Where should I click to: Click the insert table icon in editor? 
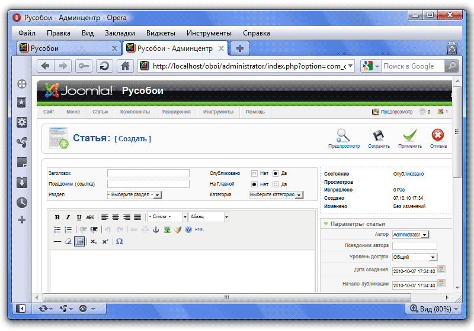pos(79,241)
